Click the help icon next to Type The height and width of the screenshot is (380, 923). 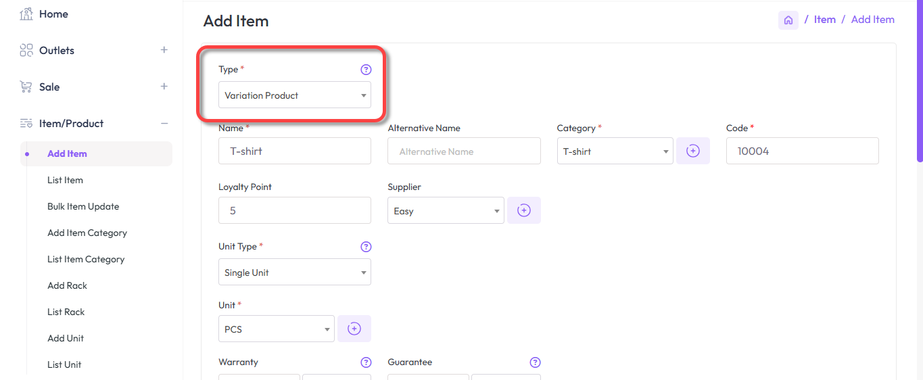point(366,70)
